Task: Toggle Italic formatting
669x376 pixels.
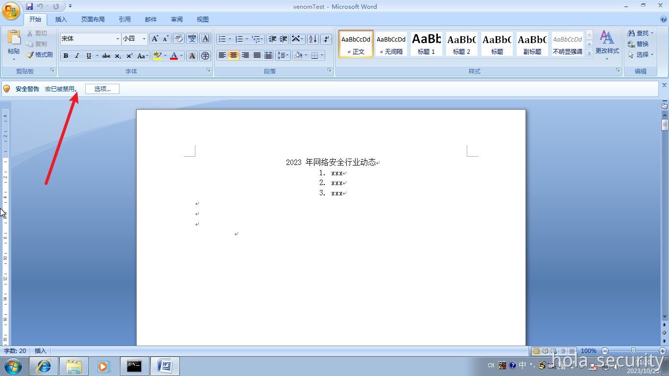Action: (77, 56)
